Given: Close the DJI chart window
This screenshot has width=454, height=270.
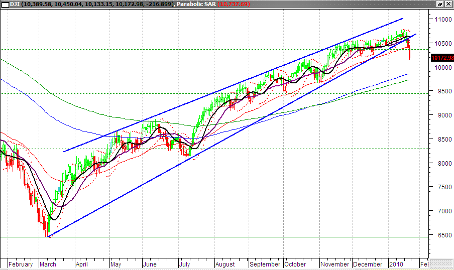Looking at the screenshot, I should [448, 4].
